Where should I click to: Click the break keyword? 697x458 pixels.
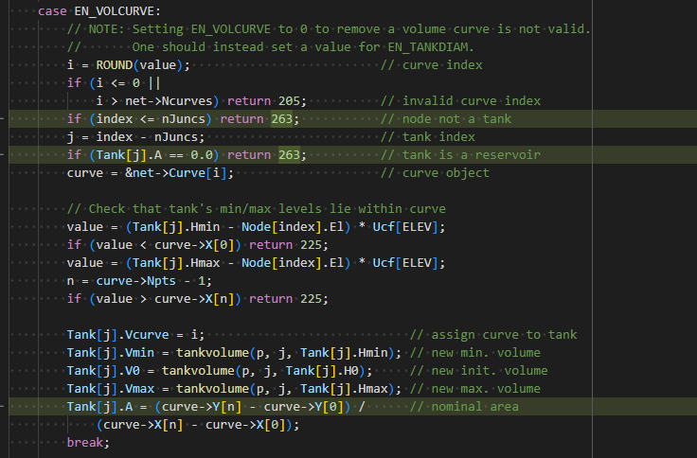coord(85,443)
